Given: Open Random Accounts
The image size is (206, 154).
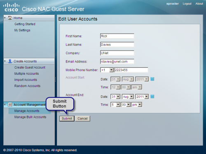Looking at the screenshot, I should [x=27, y=86].
